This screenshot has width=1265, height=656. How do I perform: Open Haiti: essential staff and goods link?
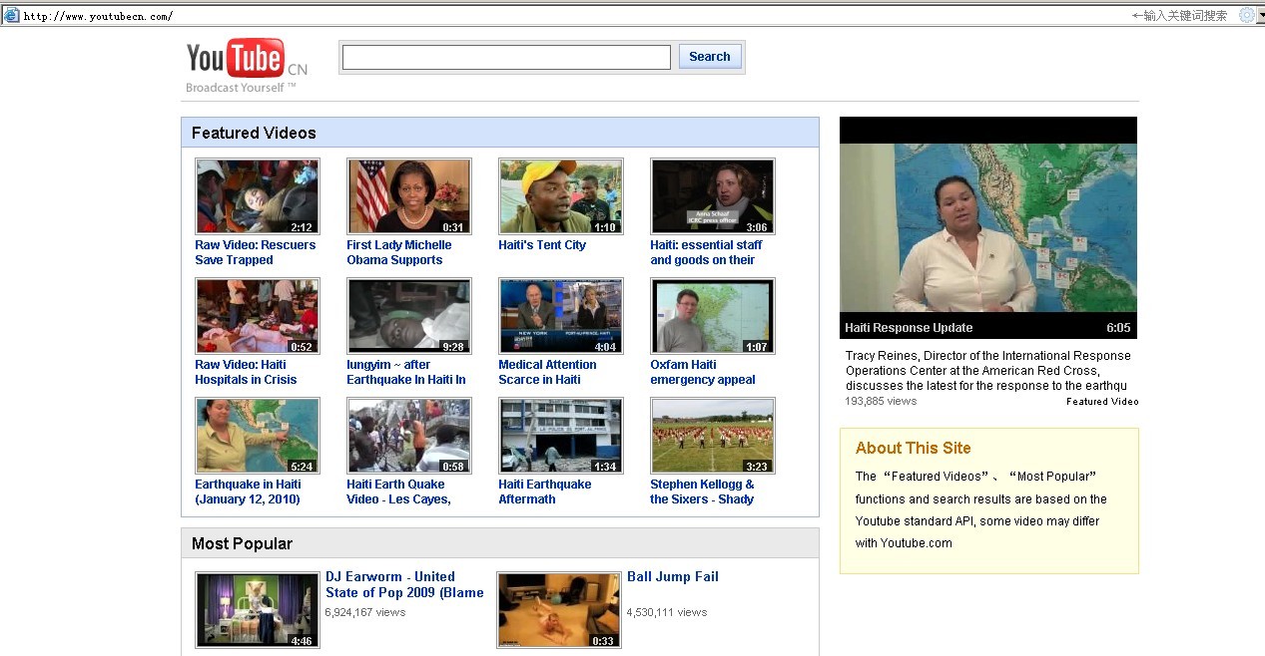(706, 252)
